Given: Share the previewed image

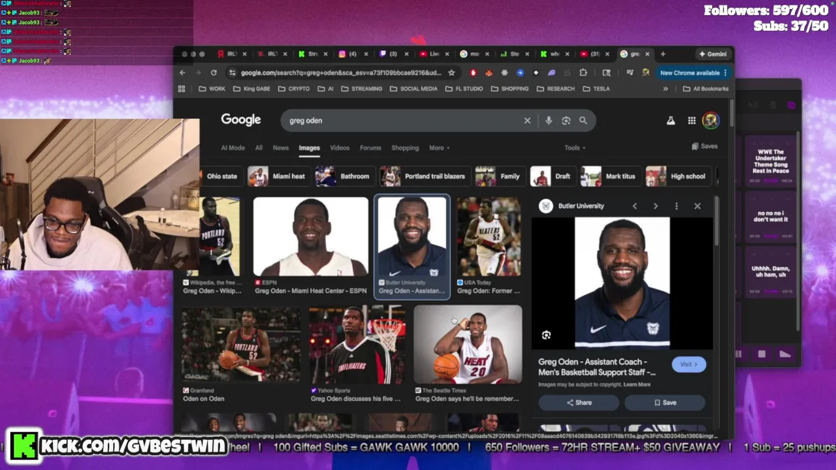Looking at the screenshot, I should pyautogui.click(x=579, y=403).
